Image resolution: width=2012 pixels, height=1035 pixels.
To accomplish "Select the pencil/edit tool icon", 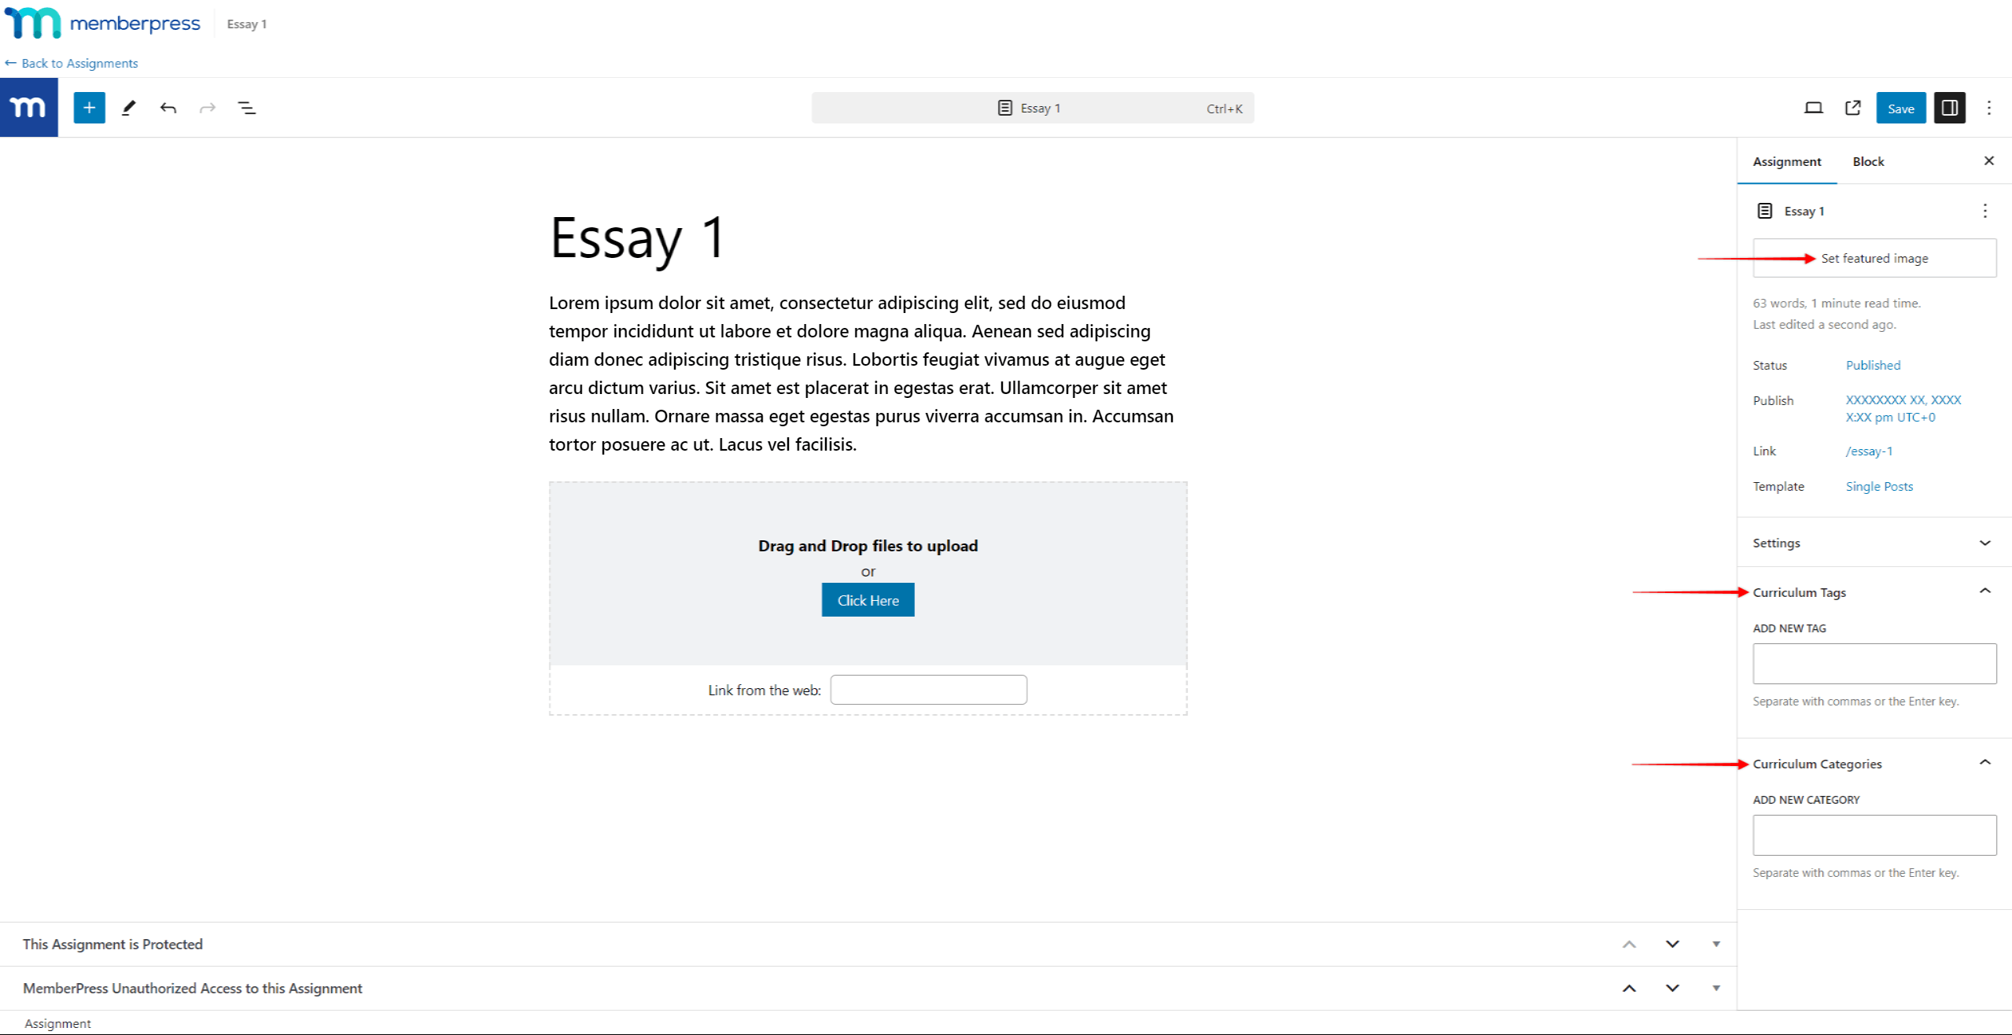I will pos(128,109).
